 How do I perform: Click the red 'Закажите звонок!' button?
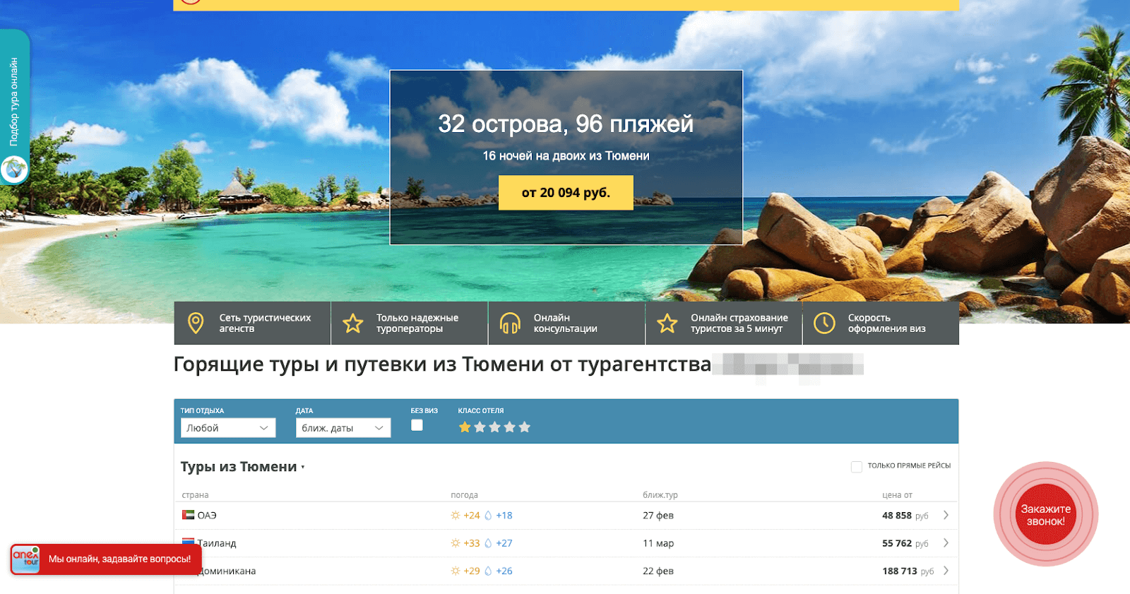tap(1045, 514)
